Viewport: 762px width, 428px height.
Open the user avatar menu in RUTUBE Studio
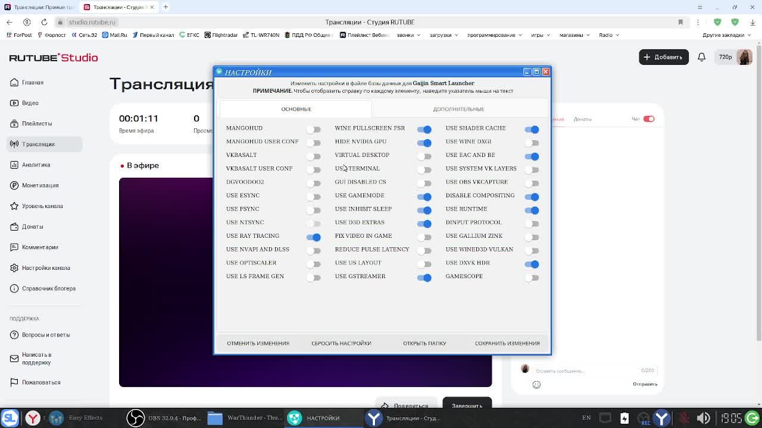click(x=744, y=57)
